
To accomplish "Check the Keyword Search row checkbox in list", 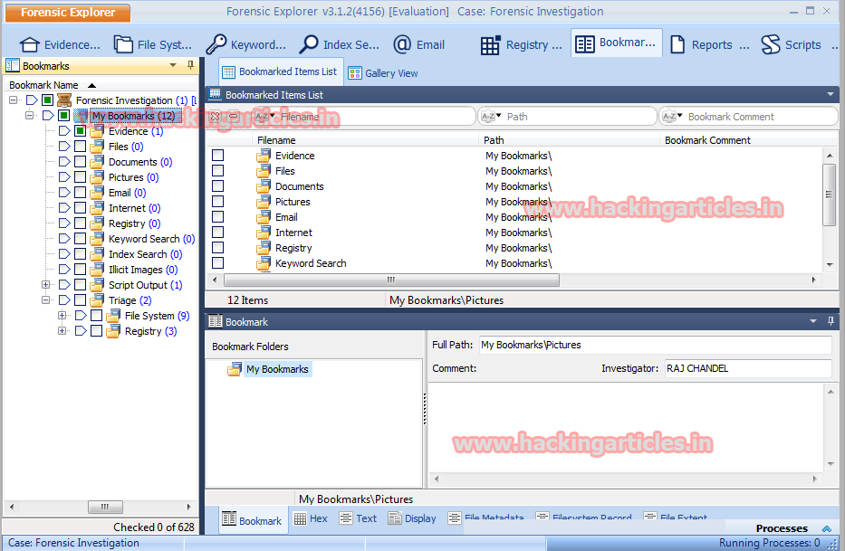I will click(x=217, y=263).
